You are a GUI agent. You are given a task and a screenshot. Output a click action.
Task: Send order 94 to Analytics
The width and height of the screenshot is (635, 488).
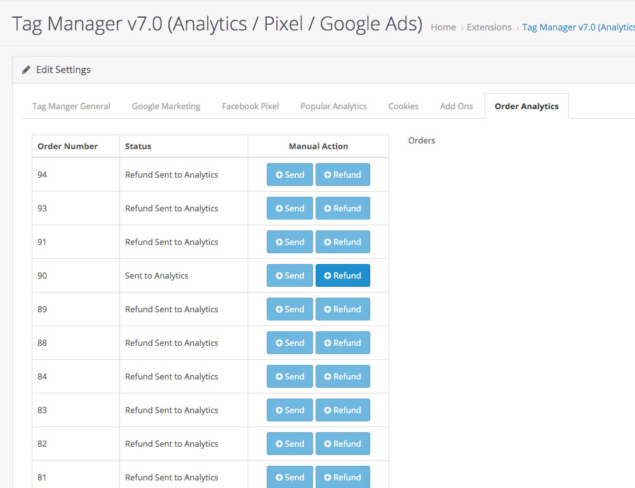click(x=290, y=175)
